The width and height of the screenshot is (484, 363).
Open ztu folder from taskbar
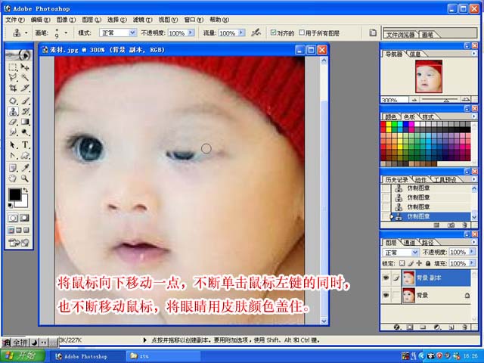click(x=163, y=356)
